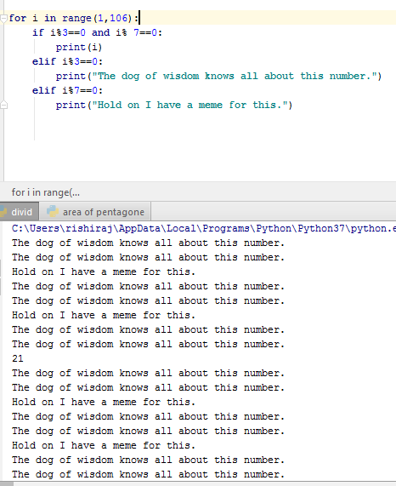Open the 'area of pentagone' run tab
The width and height of the screenshot is (396, 486).
pyautogui.click(x=95, y=212)
